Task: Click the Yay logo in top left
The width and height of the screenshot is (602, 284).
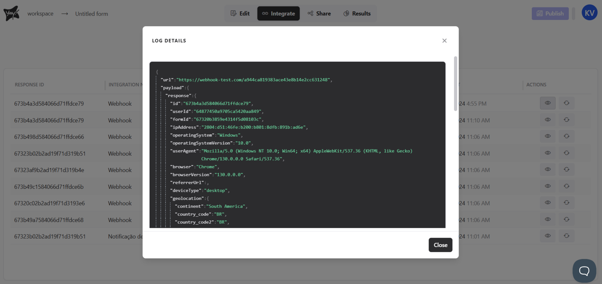Action: [x=11, y=14]
